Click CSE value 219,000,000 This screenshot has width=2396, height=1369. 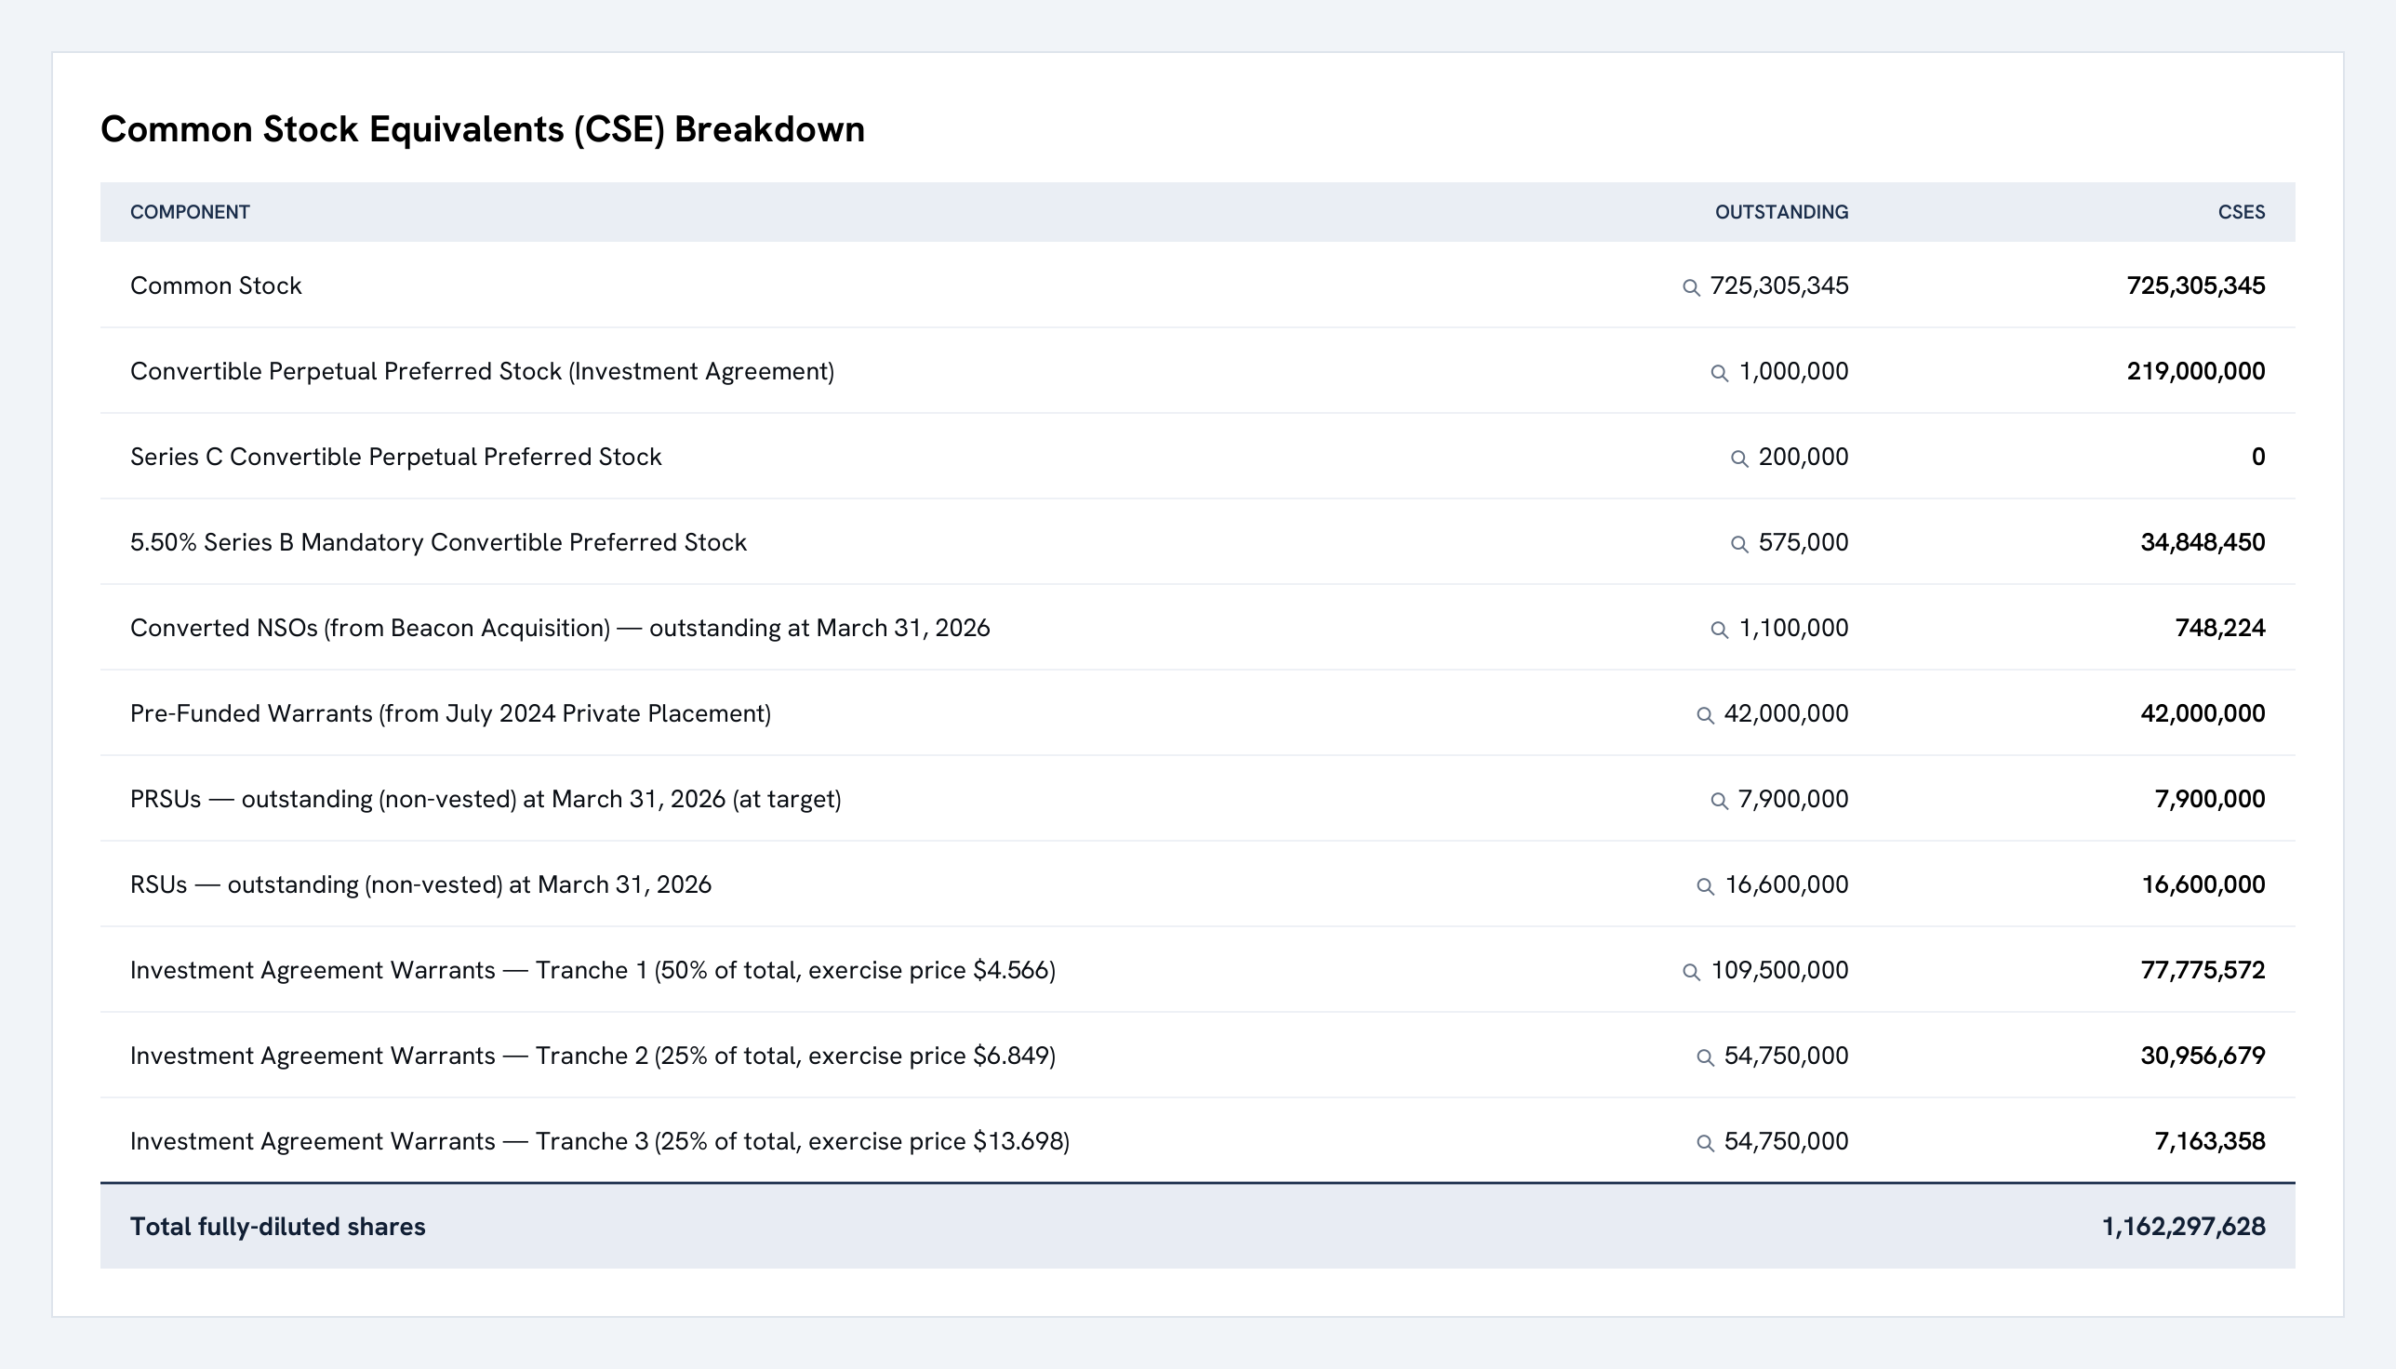click(2196, 371)
